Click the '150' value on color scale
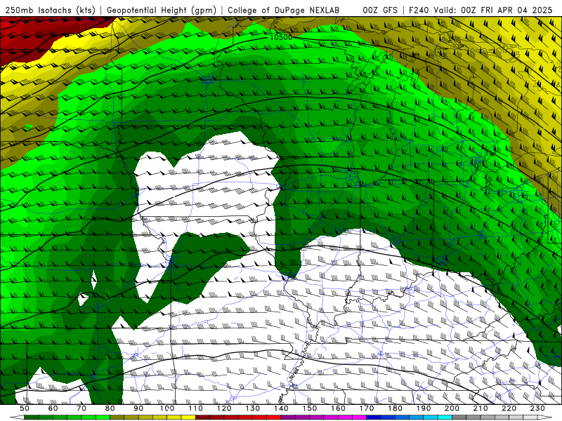 310,408
